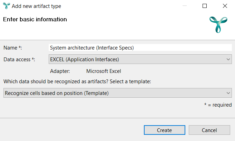Click the Cancel button
235x141 pixels.
209,130
